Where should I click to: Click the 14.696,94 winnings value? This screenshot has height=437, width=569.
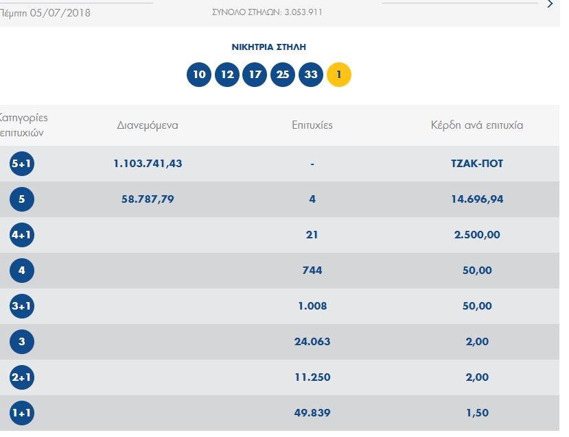click(477, 199)
